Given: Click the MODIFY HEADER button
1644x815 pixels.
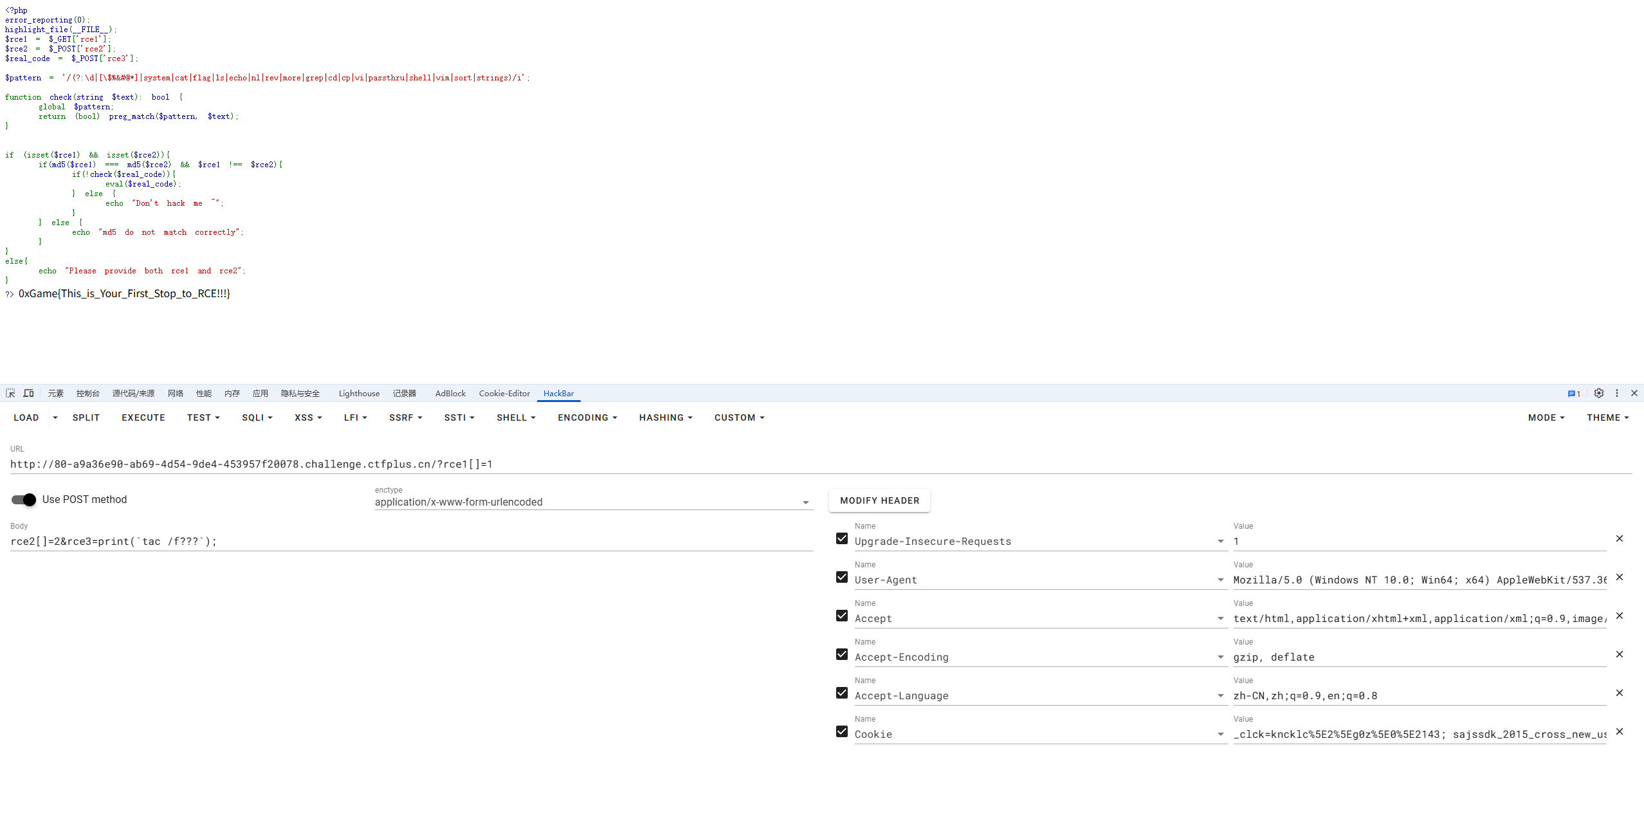Looking at the screenshot, I should coord(879,500).
